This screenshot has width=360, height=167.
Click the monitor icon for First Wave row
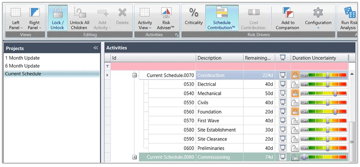(x=283, y=120)
